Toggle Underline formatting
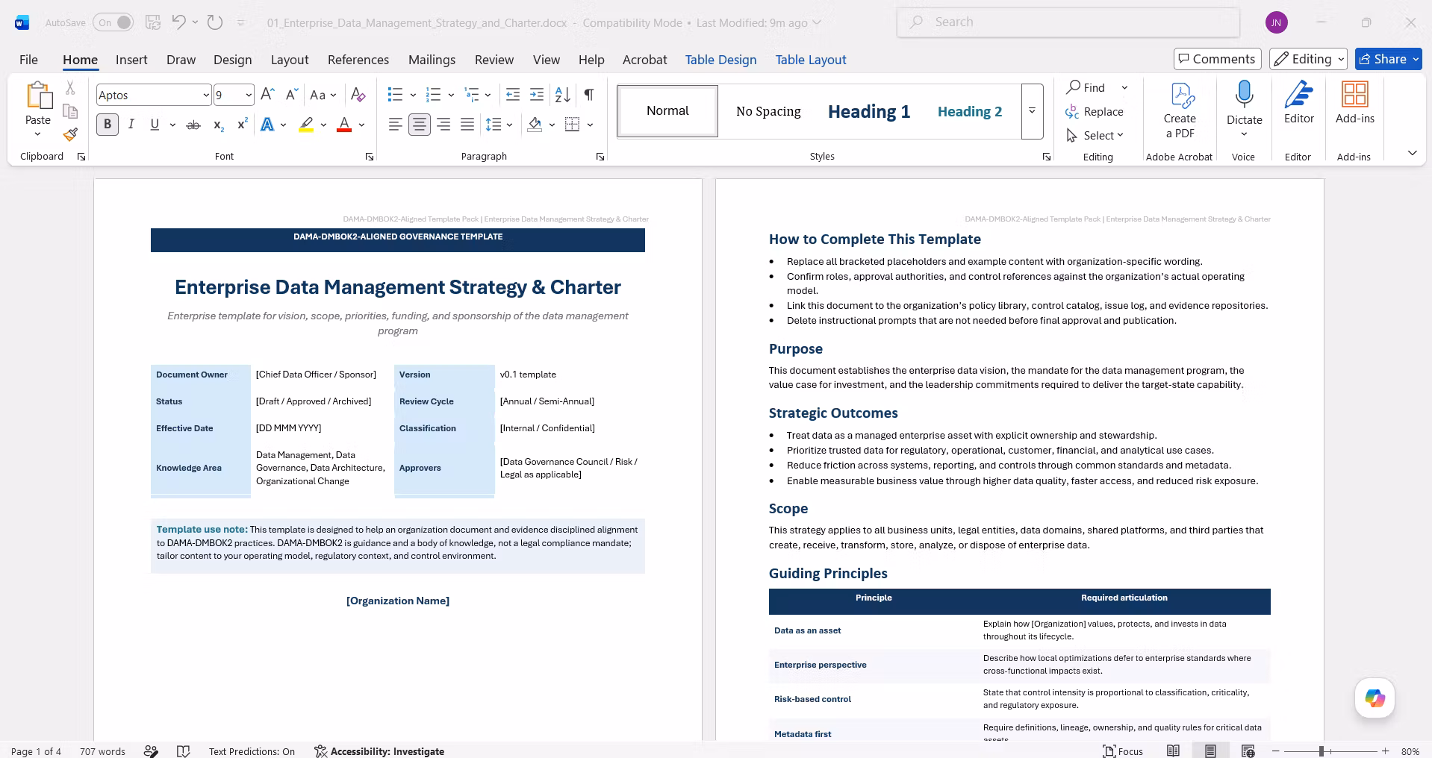The image size is (1432, 758). [x=155, y=125]
